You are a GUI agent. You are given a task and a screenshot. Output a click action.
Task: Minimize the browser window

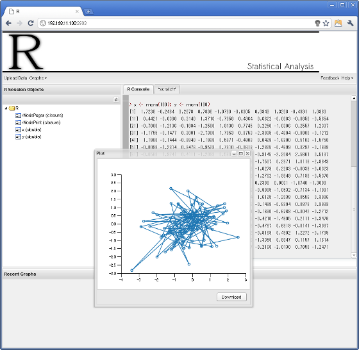pyautogui.click(x=332, y=4)
